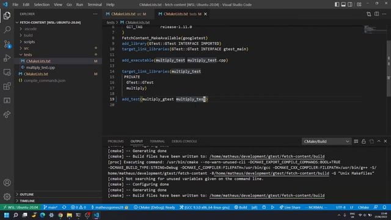Open the Explorer view in activity bar
Image resolution: width=391 pixels, height=220 pixels.
click(x=7, y=15)
